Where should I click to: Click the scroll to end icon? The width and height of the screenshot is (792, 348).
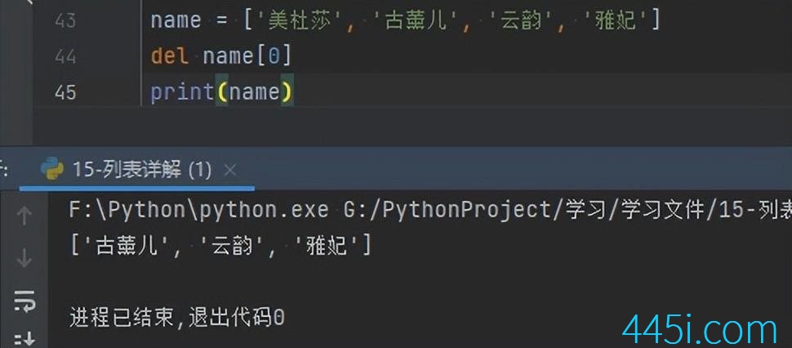(24, 338)
